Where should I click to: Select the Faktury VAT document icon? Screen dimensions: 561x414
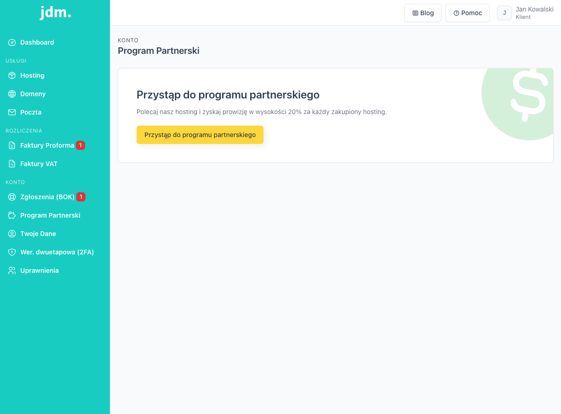pyautogui.click(x=12, y=164)
